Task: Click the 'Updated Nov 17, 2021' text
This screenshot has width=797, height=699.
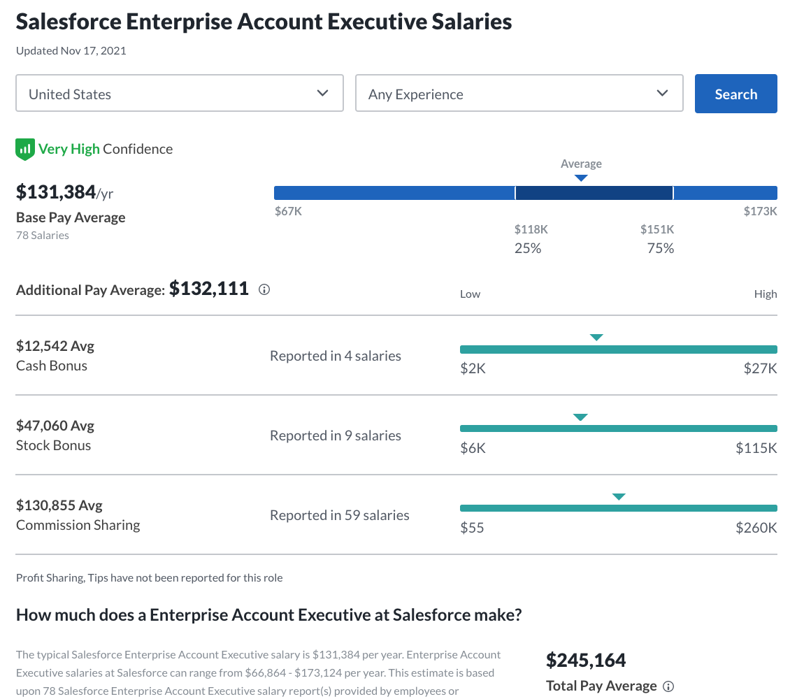Action: click(x=71, y=51)
